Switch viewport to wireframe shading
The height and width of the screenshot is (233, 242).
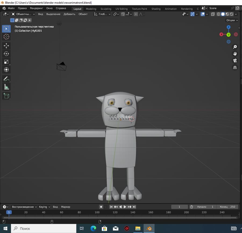coord(218,14)
